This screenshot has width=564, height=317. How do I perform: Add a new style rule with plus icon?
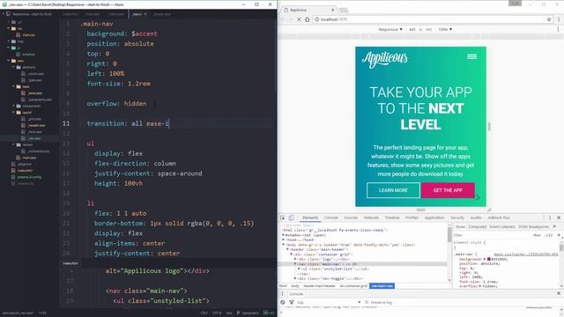(559, 235)
